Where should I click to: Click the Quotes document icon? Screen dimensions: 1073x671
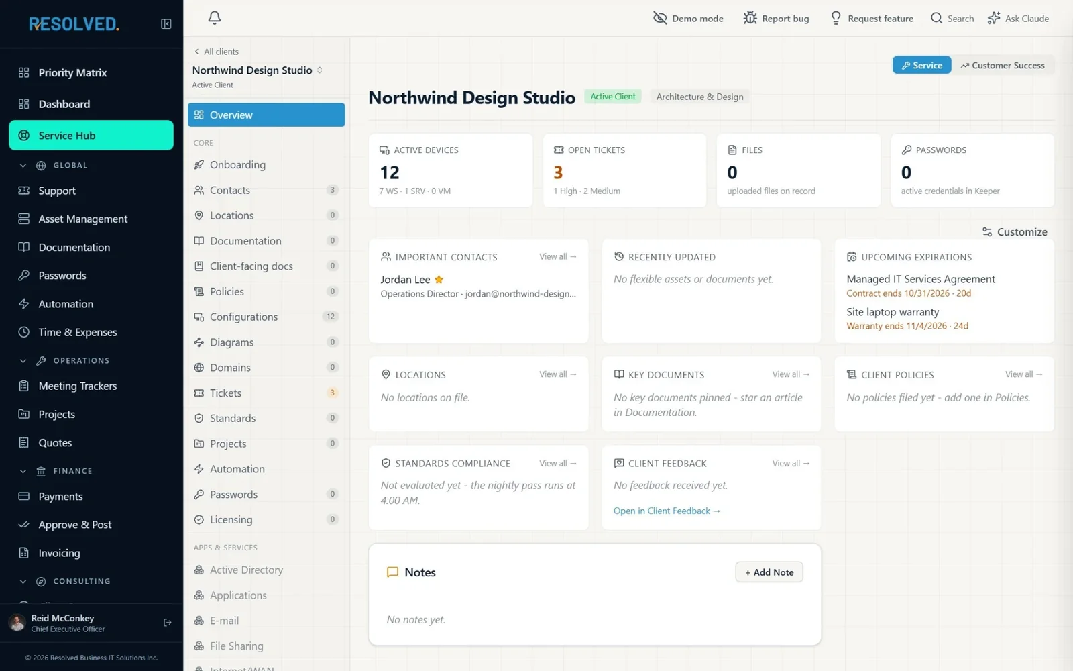pyautogui.click(x=24, y=442)
